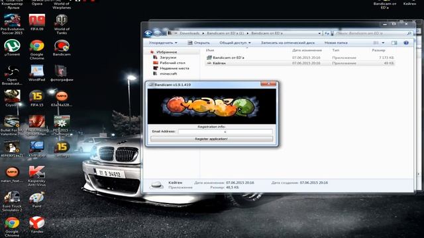Sort by Дата изменения column header
The height and width of the screenshot is (238, 424).
point(307,50)
